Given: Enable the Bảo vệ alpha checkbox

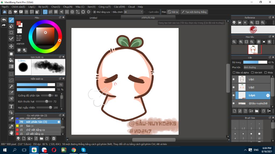Looking at the screenshot, I should (234, 72).
